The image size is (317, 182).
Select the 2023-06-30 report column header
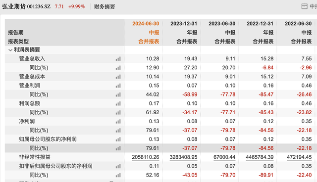[222, 24]
